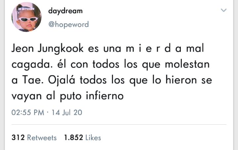Click the bold number 1.852
The width and height of the screenshot is (238, 150).
tap(74, 137)
